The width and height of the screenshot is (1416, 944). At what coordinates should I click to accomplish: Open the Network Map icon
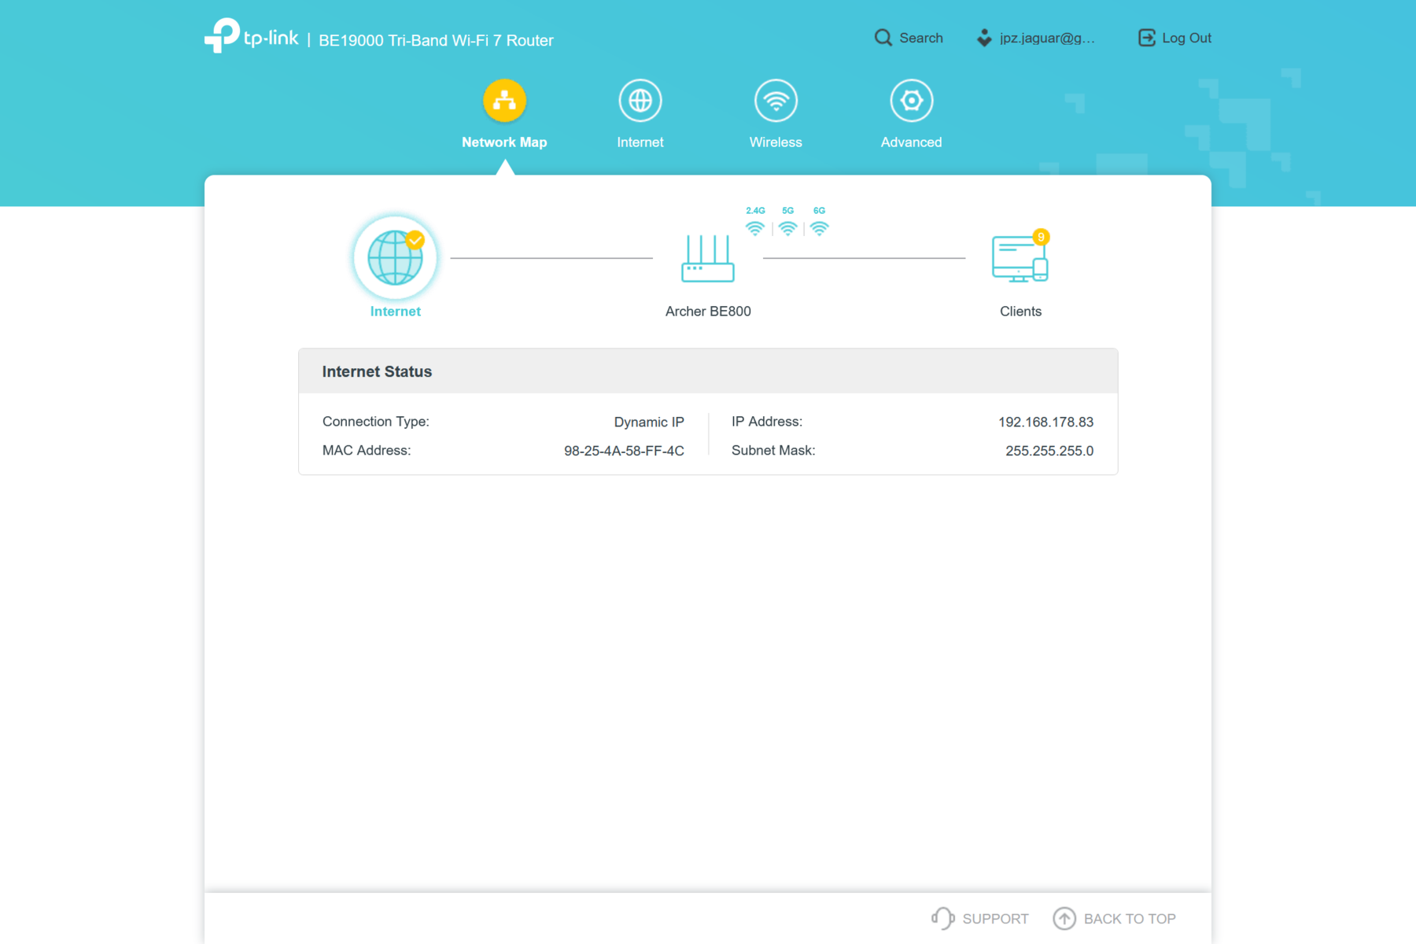[x=504, y=101]
